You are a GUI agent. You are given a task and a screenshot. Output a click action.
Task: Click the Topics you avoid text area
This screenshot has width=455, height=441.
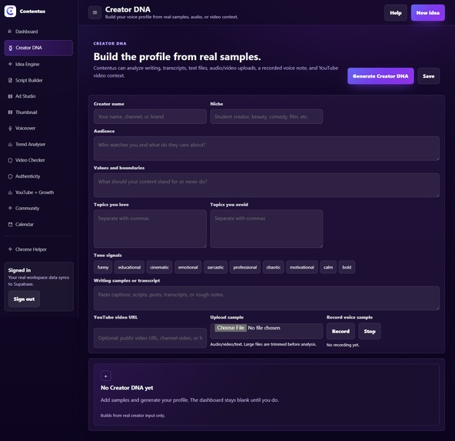[267, 229]
